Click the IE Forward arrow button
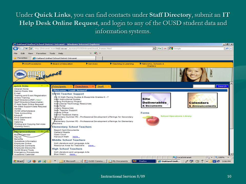This screenshot has width=246, height=184. coord(22,49)
